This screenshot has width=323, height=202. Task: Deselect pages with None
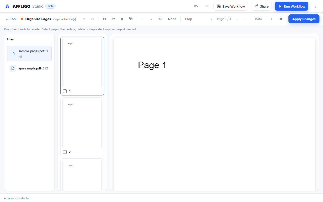click(x=172, y=19)
